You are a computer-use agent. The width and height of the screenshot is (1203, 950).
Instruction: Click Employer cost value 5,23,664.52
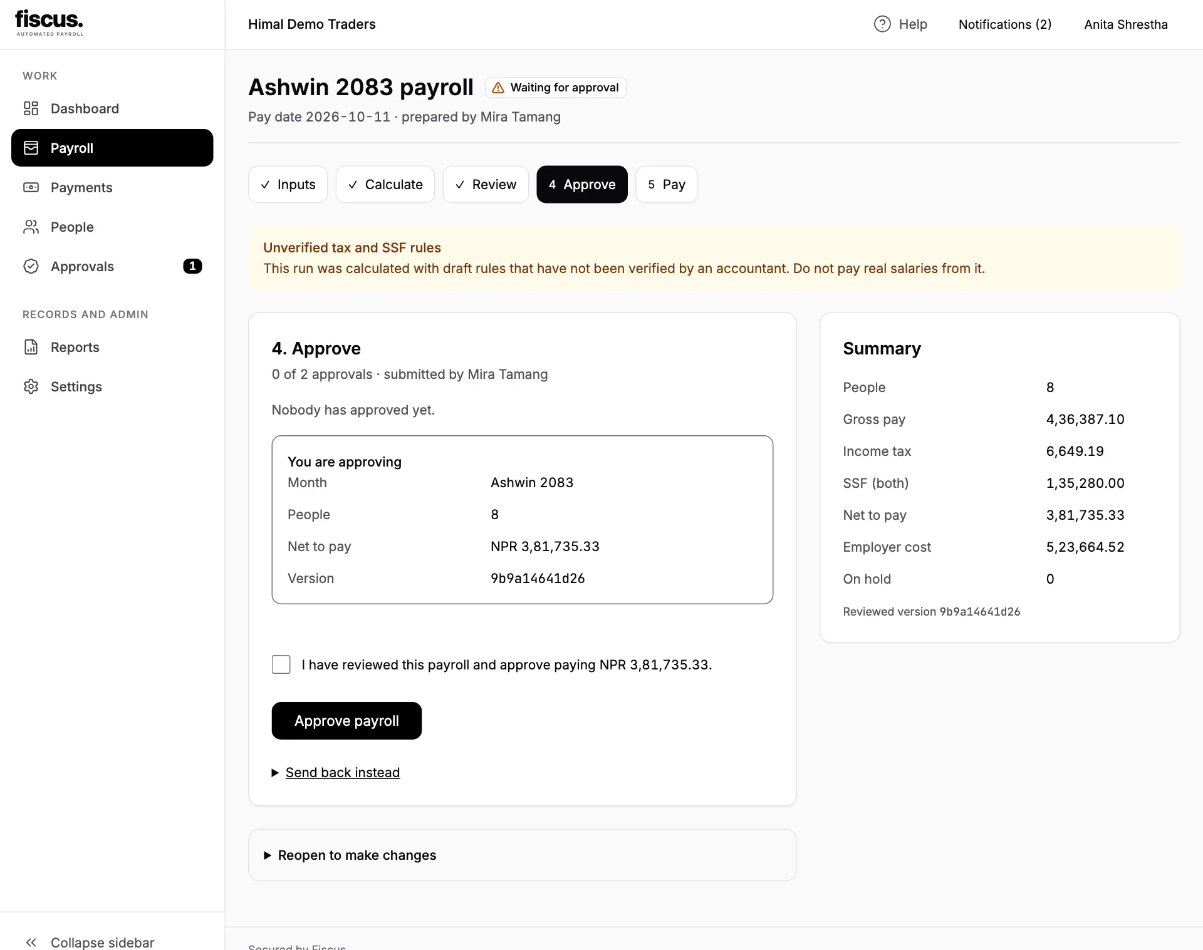(x=1085, y=547)
